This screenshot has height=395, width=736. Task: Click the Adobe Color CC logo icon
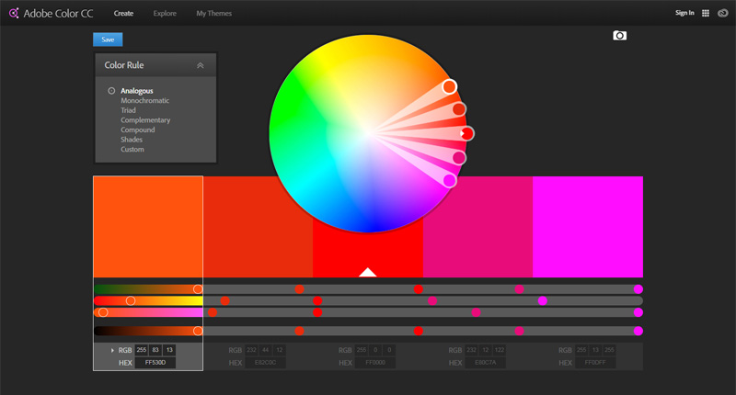tap(14, 13)
